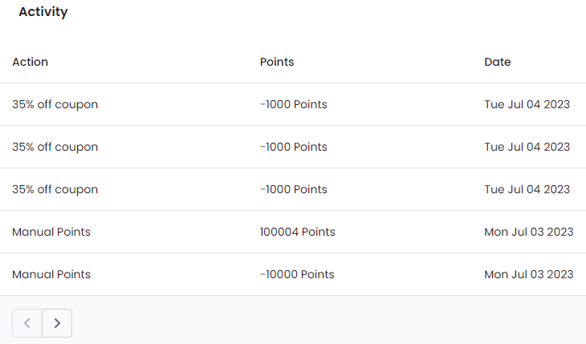Select the third 35% off coupon entry
Screen dimensions: 586x344
55,189
